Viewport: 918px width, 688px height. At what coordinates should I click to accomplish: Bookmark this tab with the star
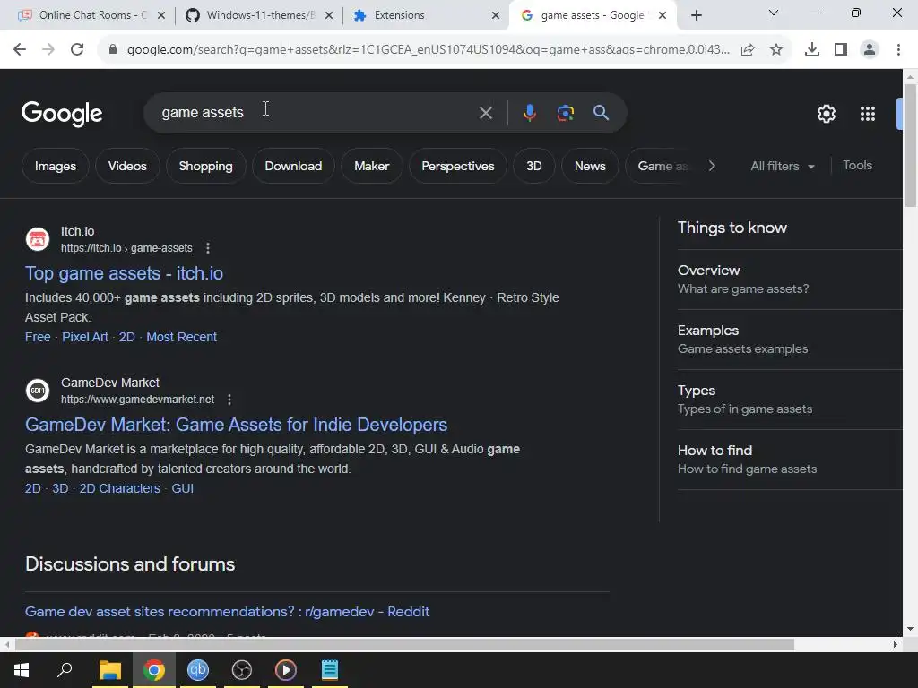click(x=776, y=50)
